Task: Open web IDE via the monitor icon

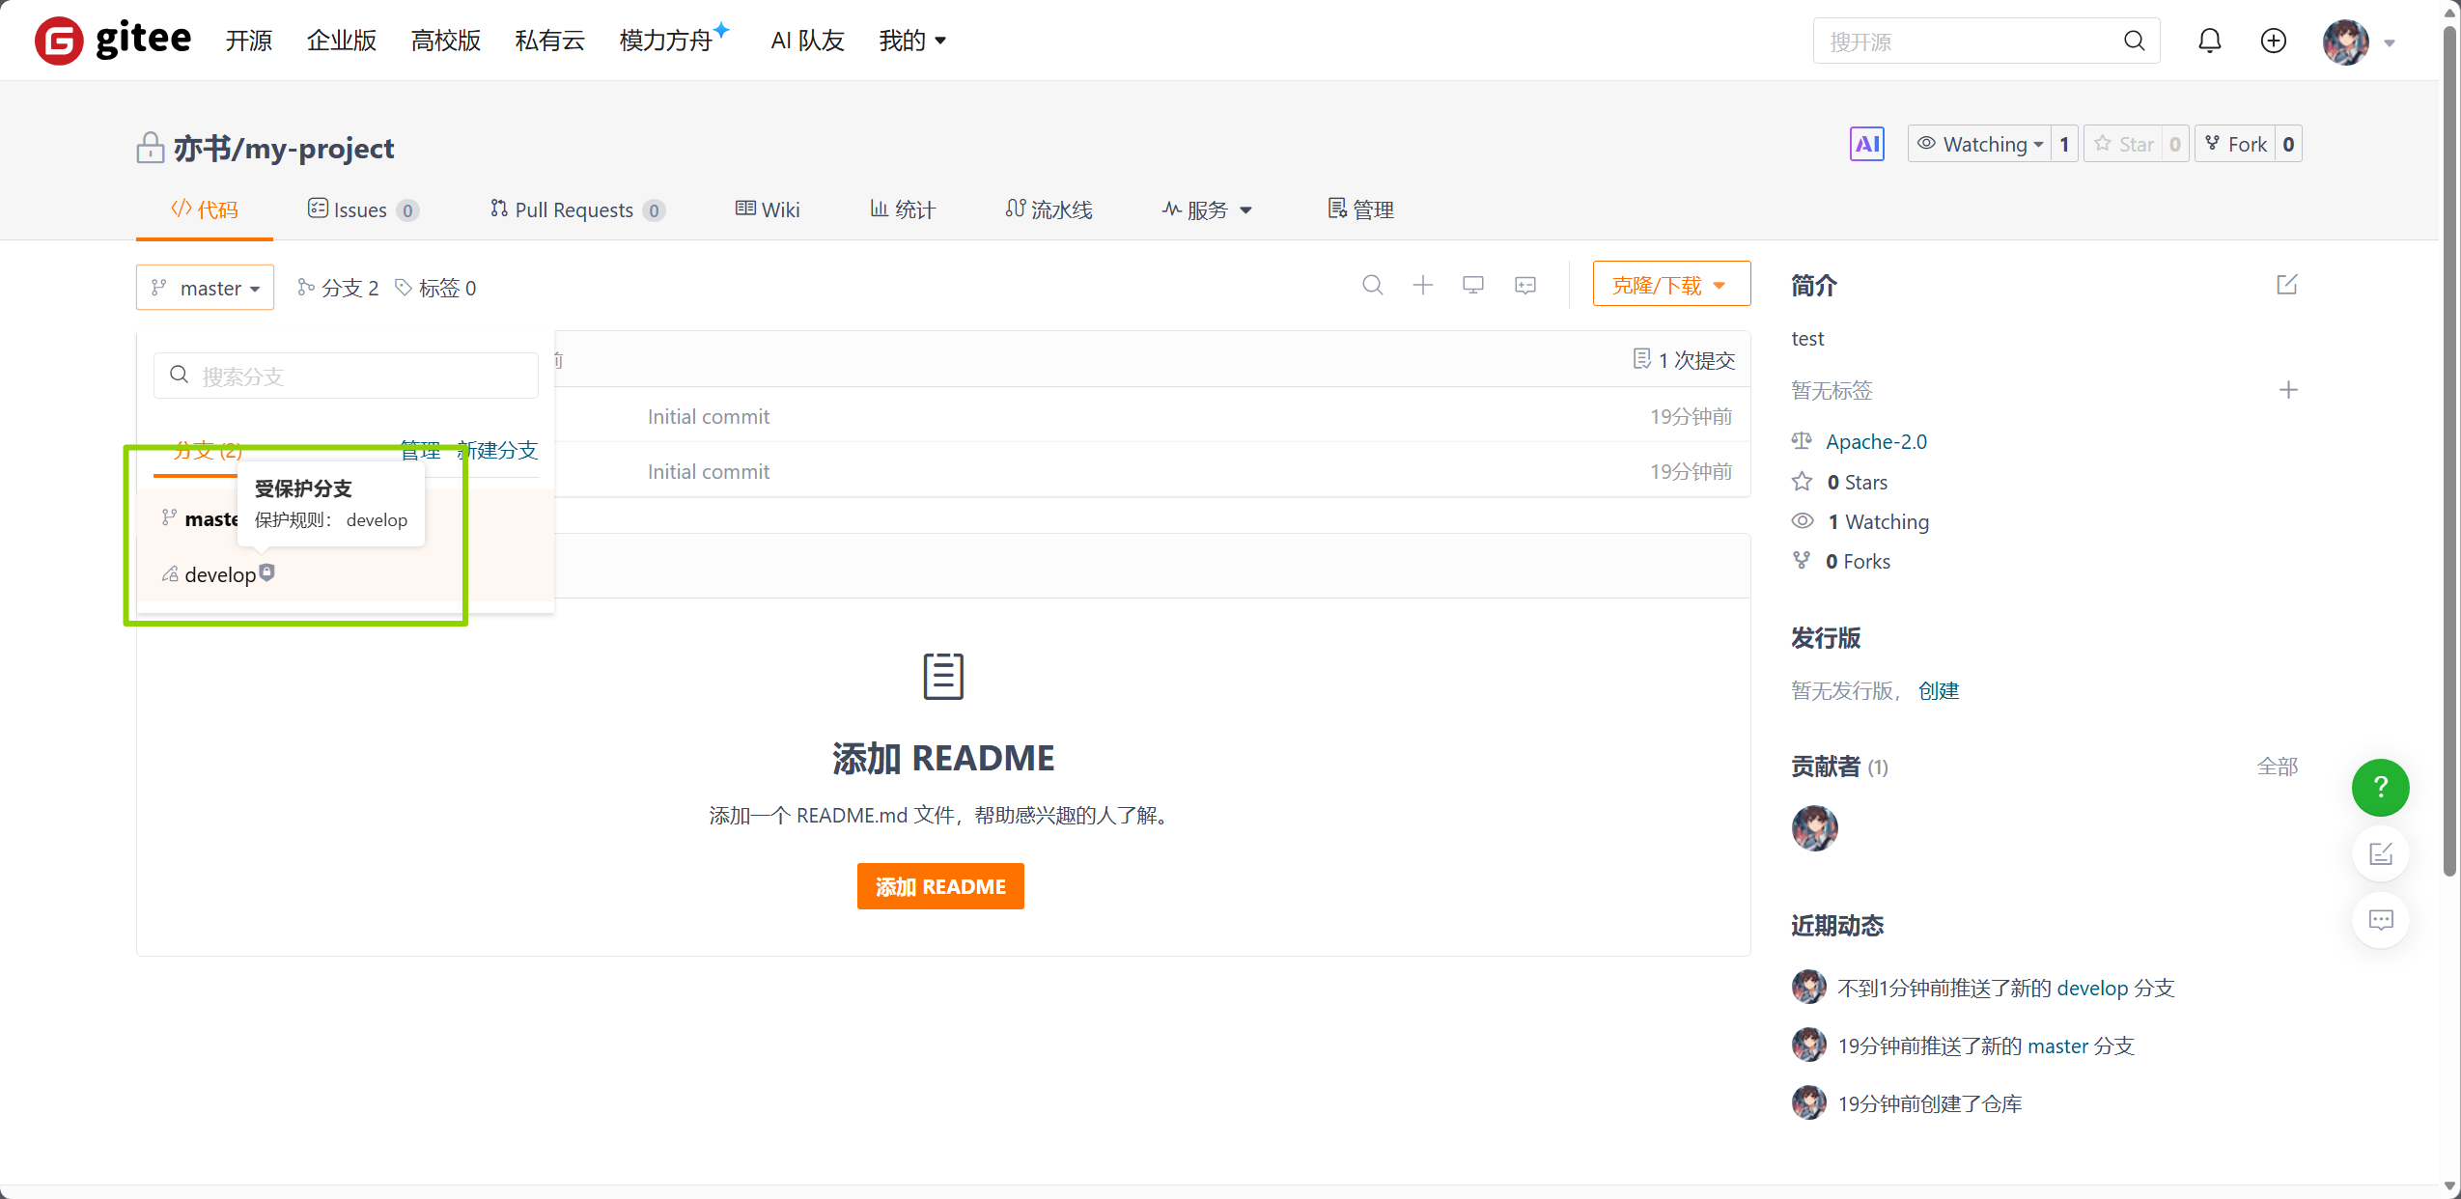Action: [1472, 285]
